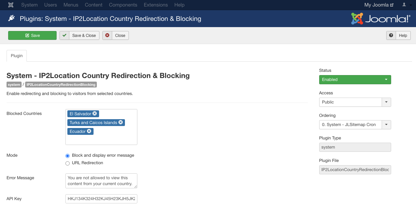This screenshot has width=416, height=222.
Task: Click the API Key input field
Action: pyautogui.click(x=101, y=198)
